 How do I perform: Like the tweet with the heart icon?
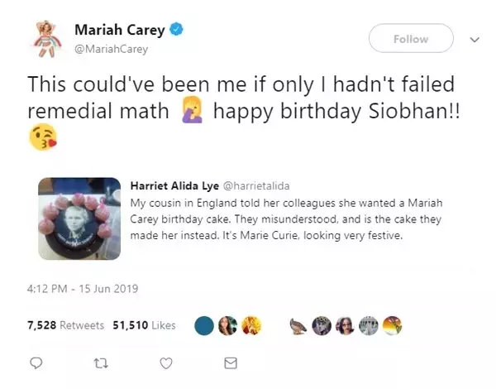pos(166,363)
